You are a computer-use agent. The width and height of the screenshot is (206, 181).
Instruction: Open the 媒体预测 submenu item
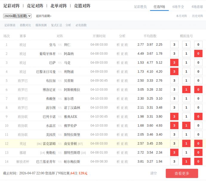(x=41, y=25)
